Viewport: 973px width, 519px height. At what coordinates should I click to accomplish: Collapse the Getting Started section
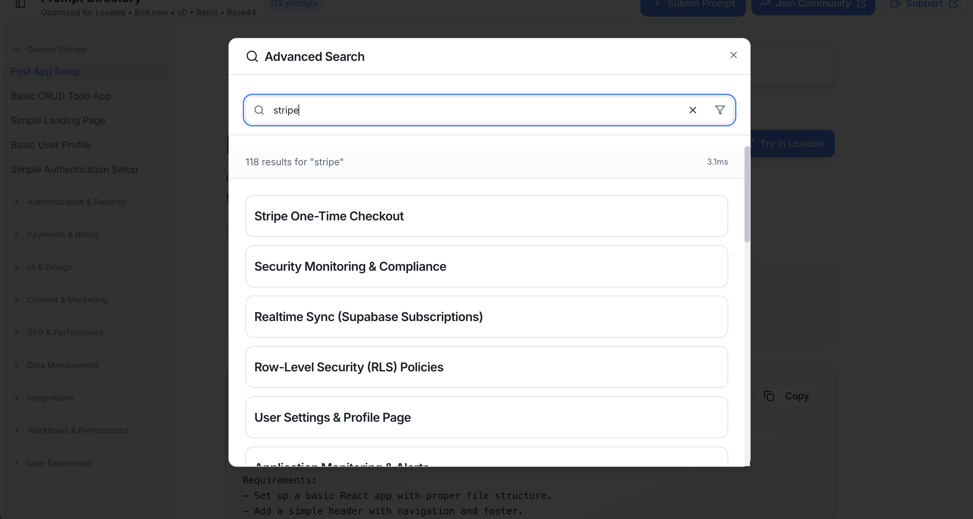pos(50,49)
